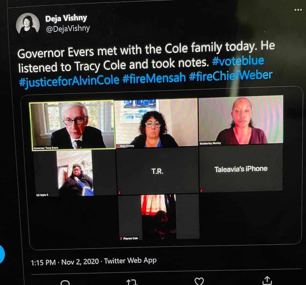Open the #justiceforAlvinCole hashtag
This screenshot has width=306, height=285.
(69, 80)
